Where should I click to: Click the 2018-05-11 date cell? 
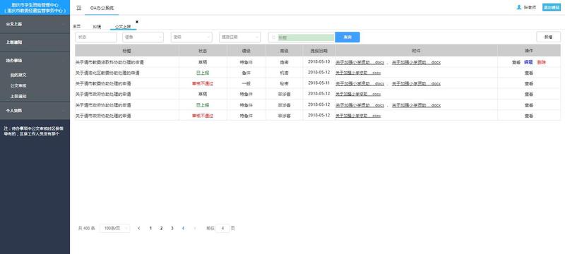click(x=319, y=83)
